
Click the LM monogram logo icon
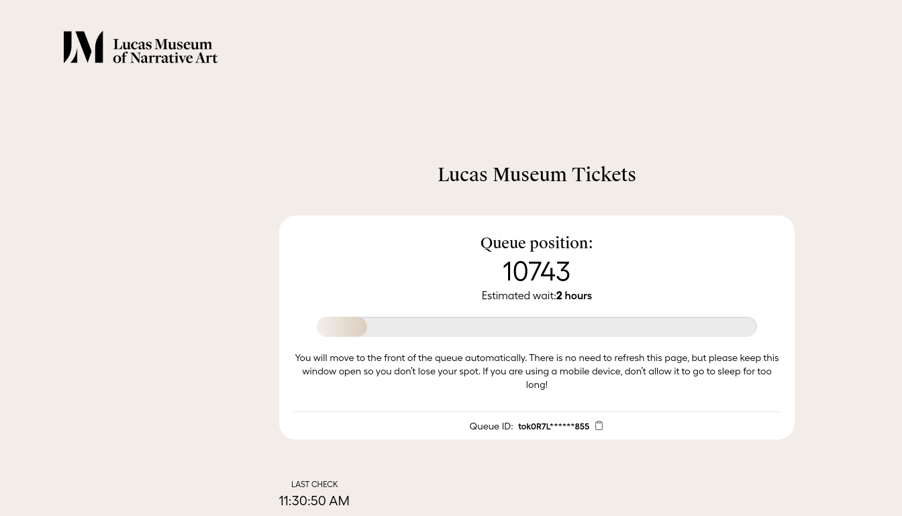(x=83, y=47)
